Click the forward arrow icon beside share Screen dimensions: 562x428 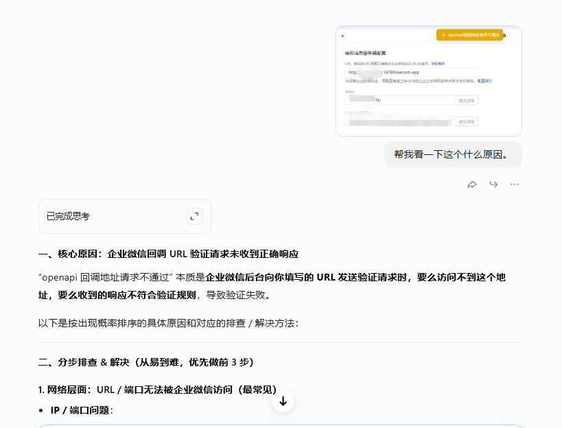[493, 185]
